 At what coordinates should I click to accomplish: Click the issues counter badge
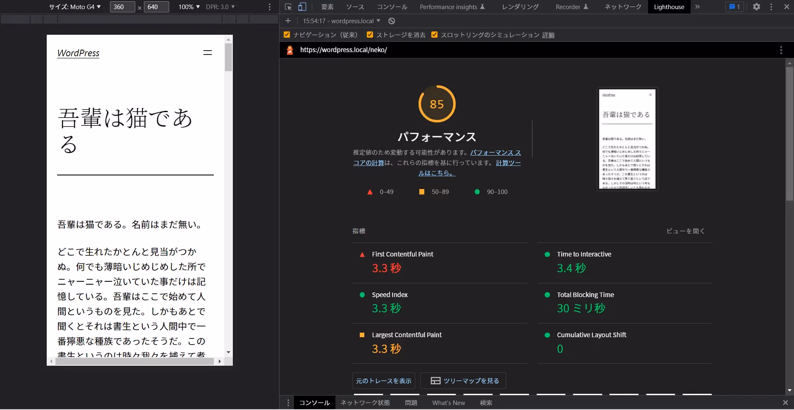pos(734,7)
